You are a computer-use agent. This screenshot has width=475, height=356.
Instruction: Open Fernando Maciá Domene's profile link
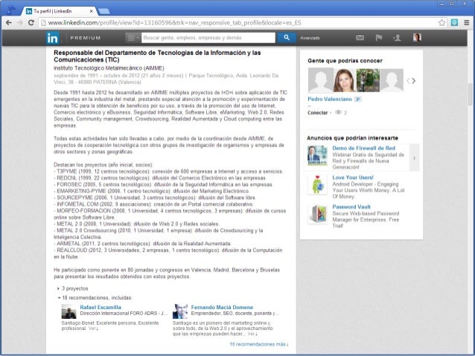point(222,307)
